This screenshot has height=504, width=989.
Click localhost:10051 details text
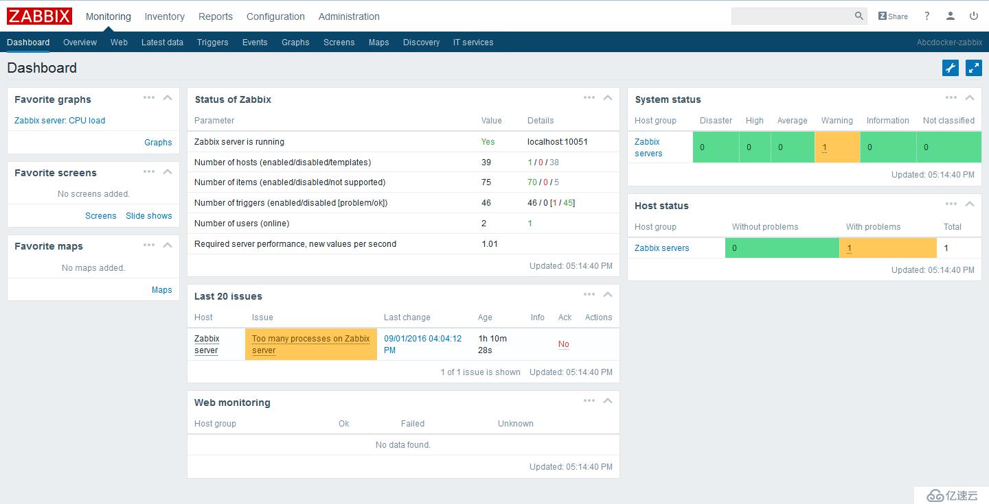(558, 142)
